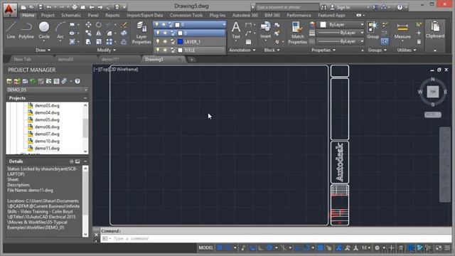Collapse the Projects section
This screenshot has height=256, width=455.
[85, 98]
